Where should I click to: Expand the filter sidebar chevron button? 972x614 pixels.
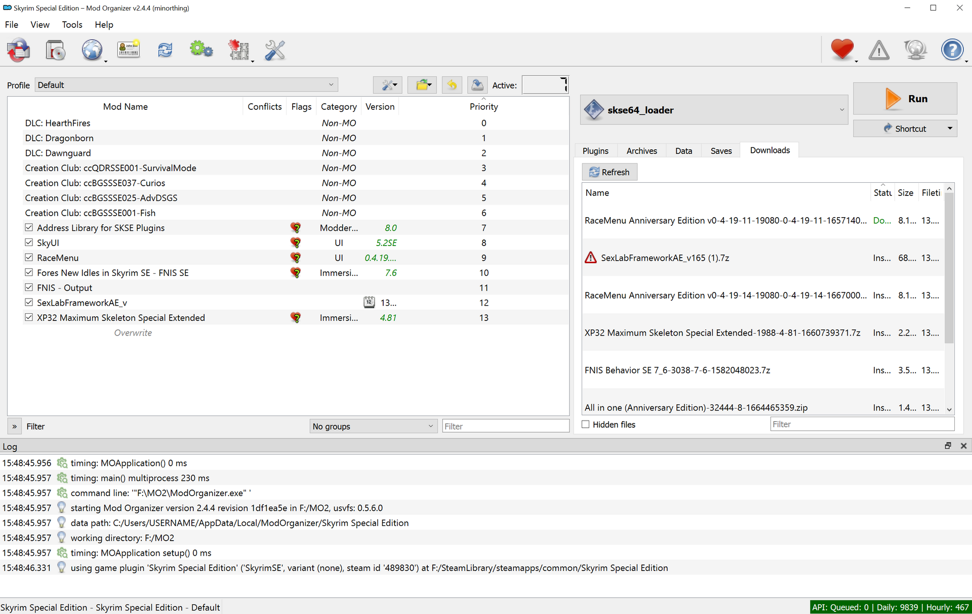(14, 426)
